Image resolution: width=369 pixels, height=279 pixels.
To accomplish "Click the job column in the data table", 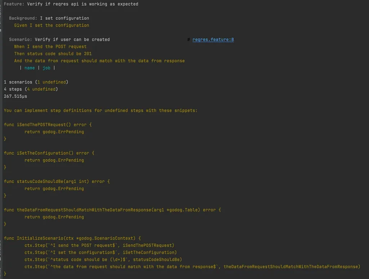I will (x=46, y=68).
